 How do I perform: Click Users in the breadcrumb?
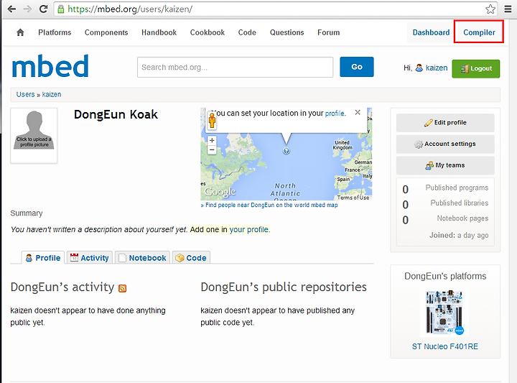click(x=25, y=94)
